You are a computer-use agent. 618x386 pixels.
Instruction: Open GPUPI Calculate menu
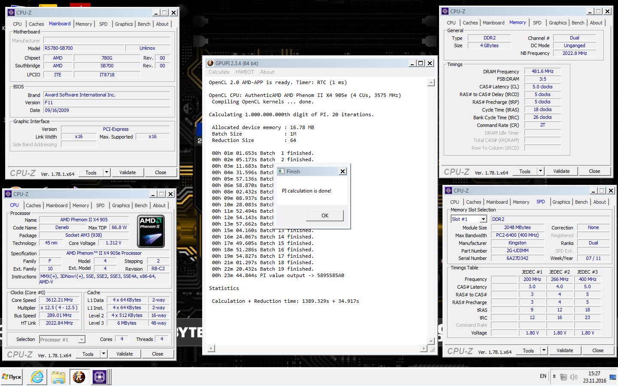click(219, 72)
